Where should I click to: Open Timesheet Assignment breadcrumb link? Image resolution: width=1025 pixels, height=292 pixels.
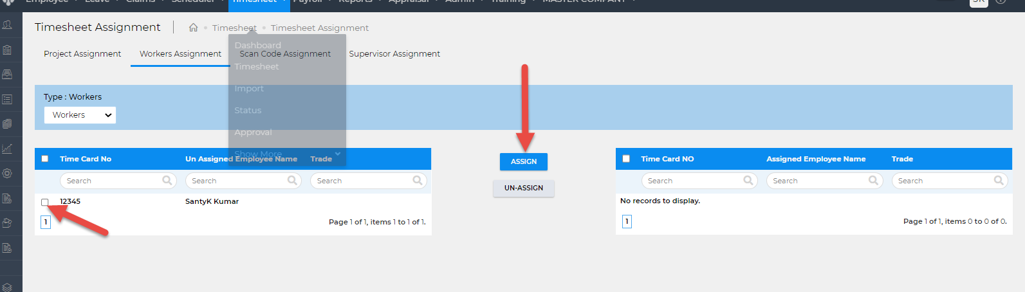click(x=320, y=28)
